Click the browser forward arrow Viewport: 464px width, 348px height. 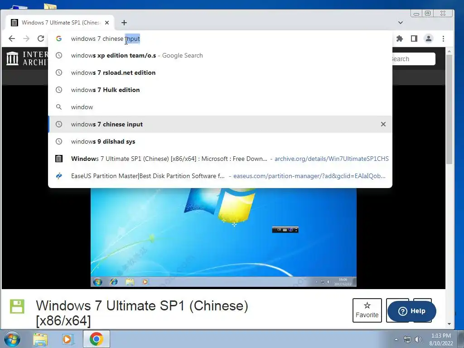pyautogui.click(x=26, y=39)
